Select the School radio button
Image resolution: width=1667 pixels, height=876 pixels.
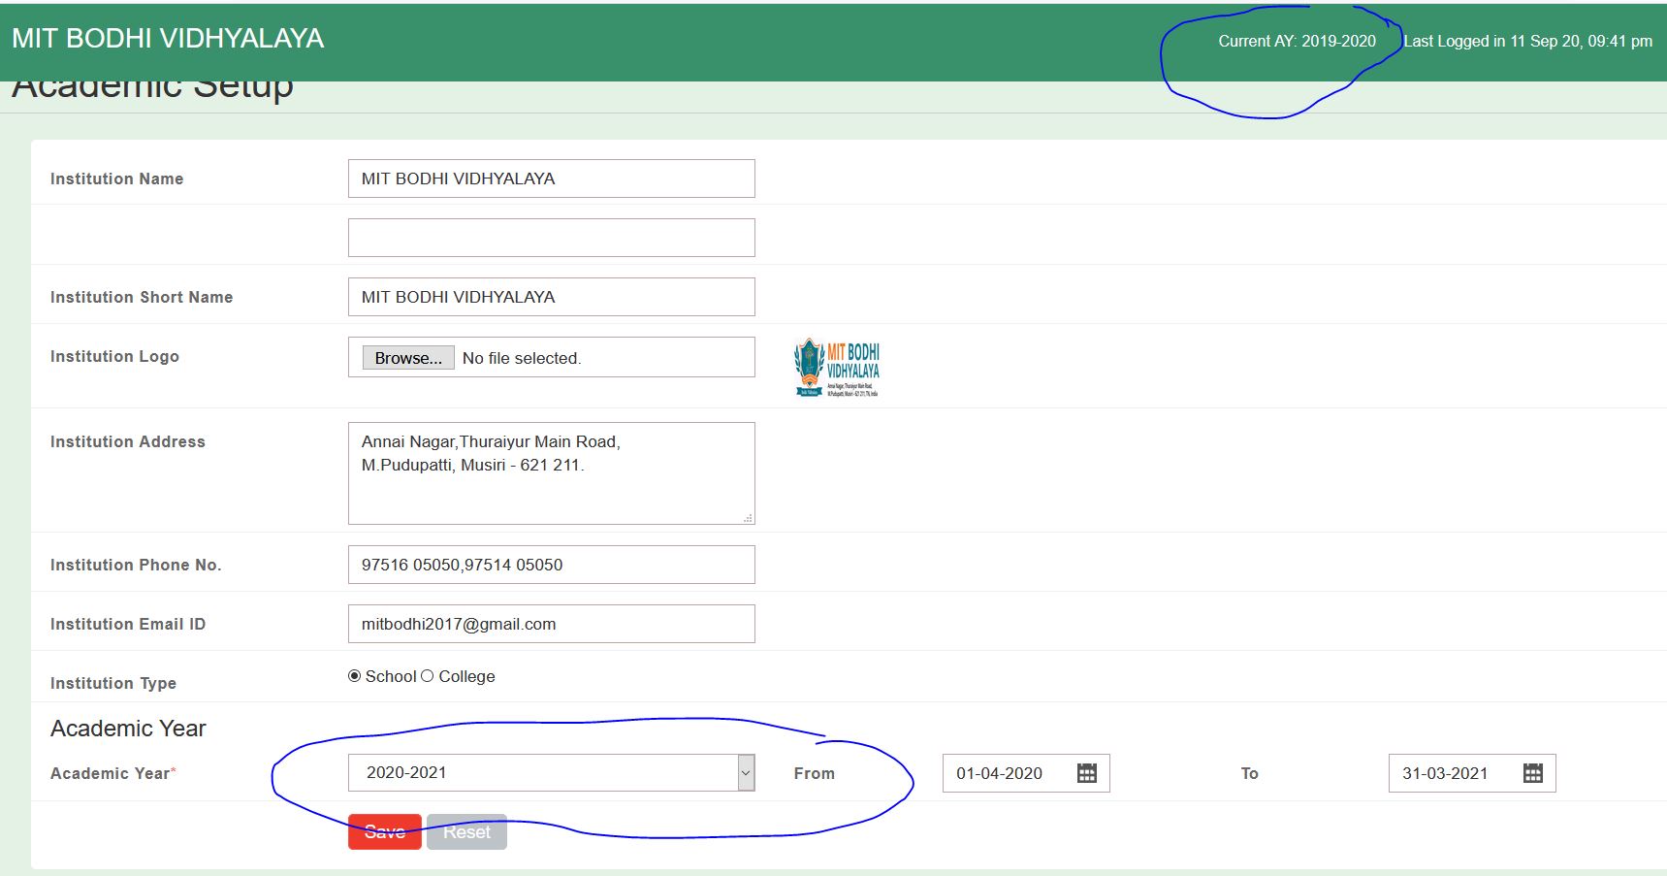[x=355, y=676]
